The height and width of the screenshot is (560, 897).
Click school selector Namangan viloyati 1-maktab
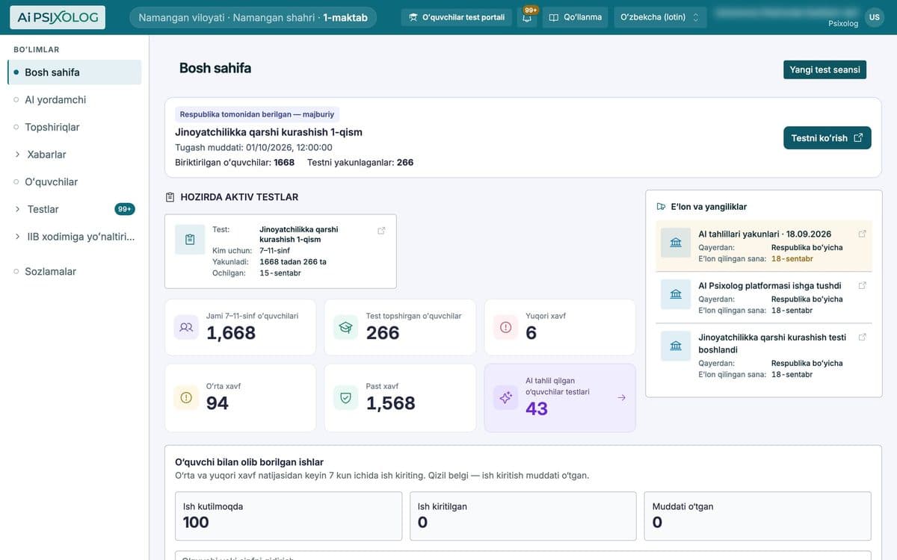click(x=253, y=17)
